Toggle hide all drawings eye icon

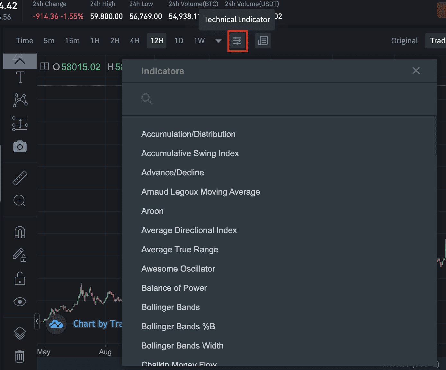[20, 302]
